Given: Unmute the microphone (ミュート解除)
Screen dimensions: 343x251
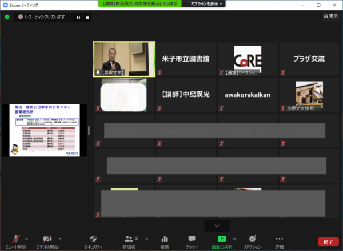Looking at the screenshot, I should (x=16, y=242).
